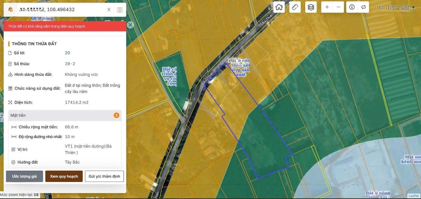421x199 pixels.
Task: Click the info circle icon
Action: (352, 7)
